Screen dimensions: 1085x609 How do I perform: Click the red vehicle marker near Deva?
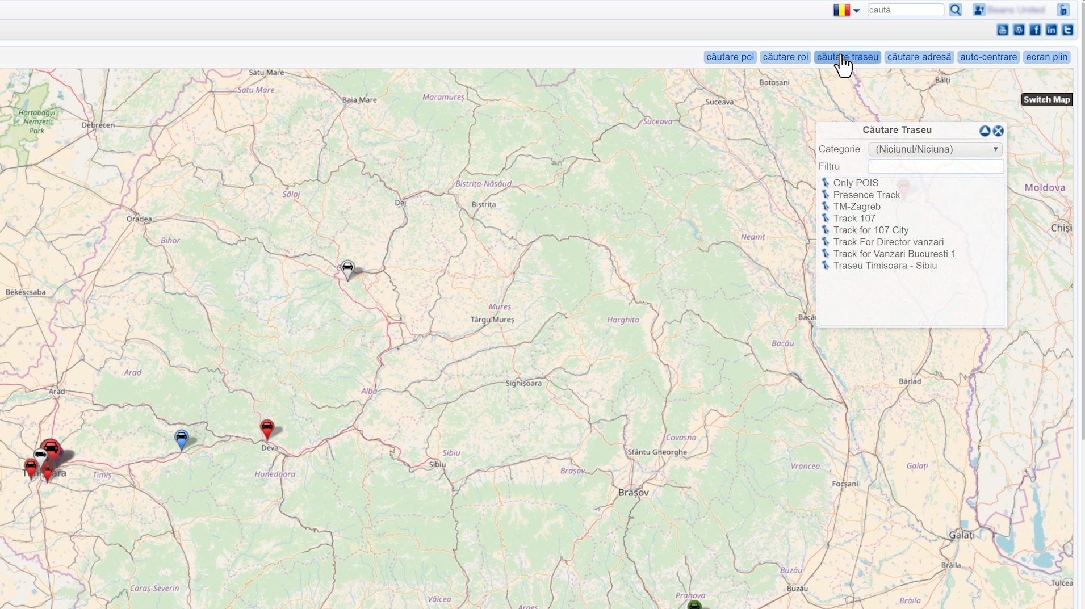coord(267,429)
